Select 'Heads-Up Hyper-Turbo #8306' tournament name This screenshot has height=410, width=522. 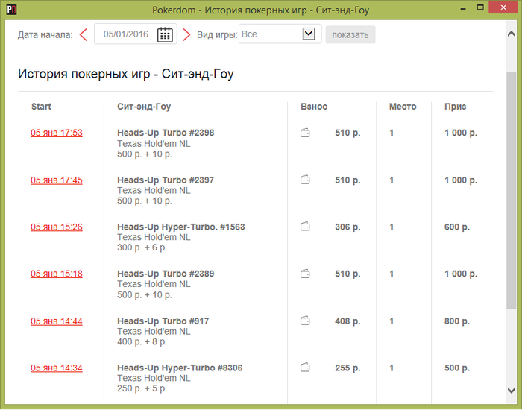180,368
